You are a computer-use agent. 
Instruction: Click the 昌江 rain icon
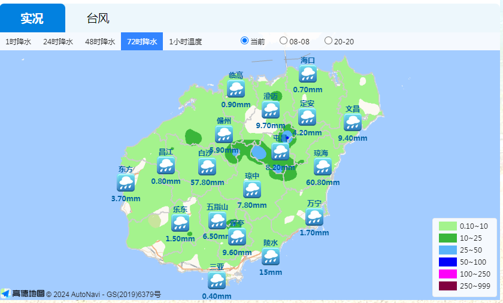166,165
